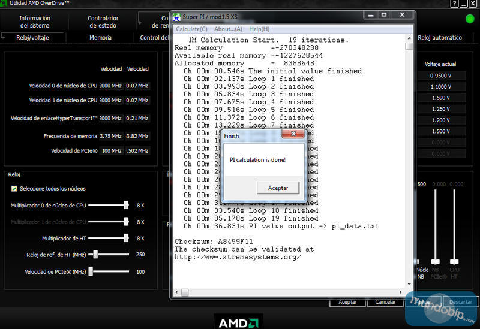Click Aceptar button in AMD OverDrive

click(347, 302)
